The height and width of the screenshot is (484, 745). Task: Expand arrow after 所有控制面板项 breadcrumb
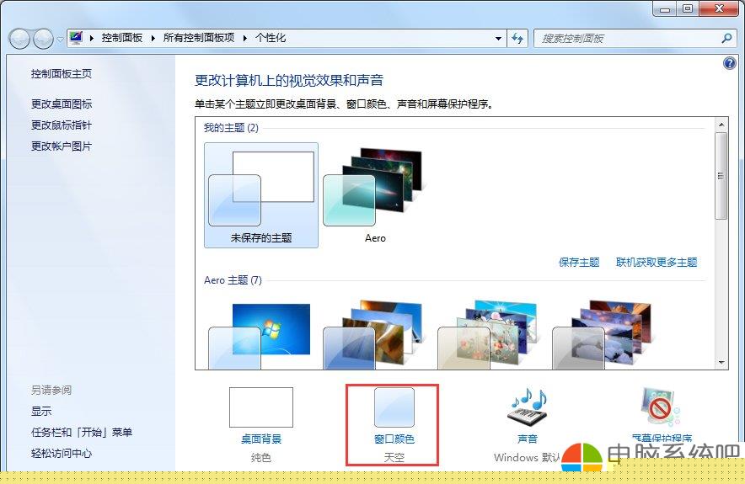point(245,39)
